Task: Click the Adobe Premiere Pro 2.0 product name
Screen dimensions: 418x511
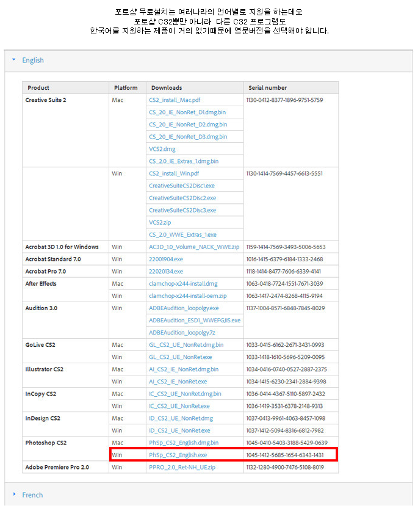Action: pos(57,467)
